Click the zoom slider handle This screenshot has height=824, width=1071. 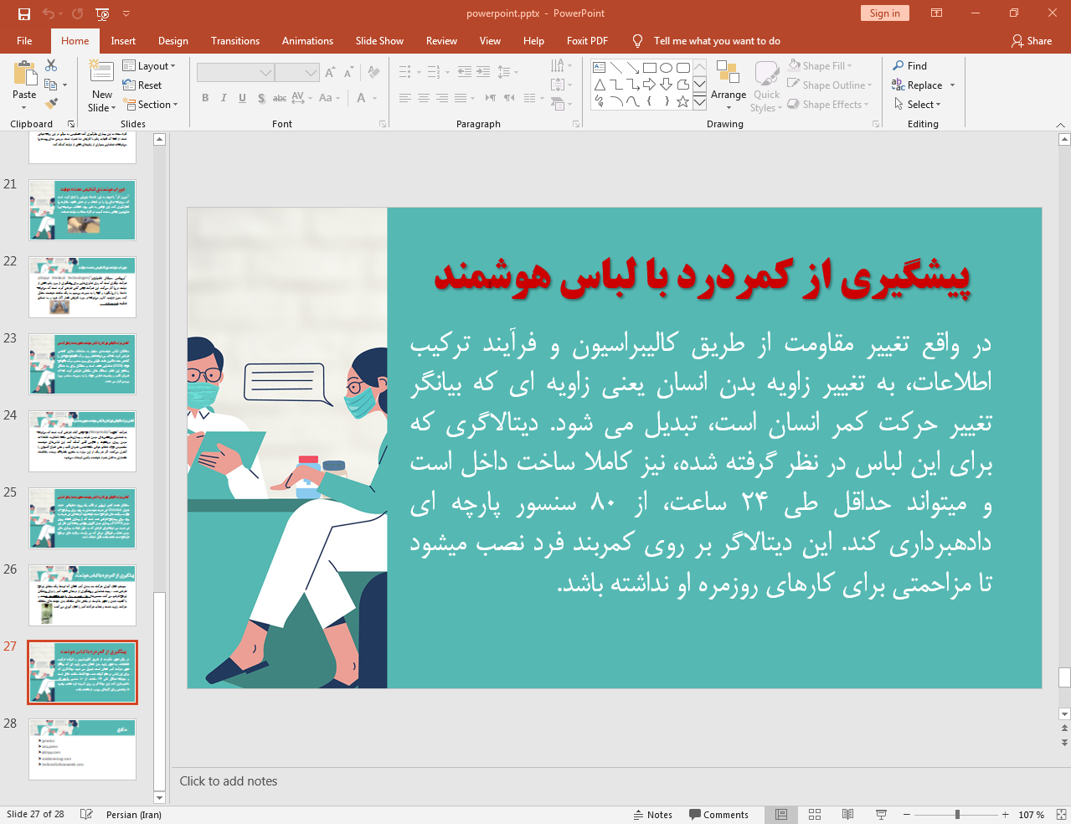pyautogui.click(x=957, y=815)
